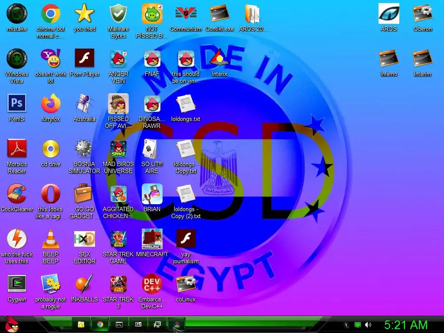This screenshot has width=444, height=333.
Task: Select the 'STAR TREK GAME' icon
Action: point(118,239)
